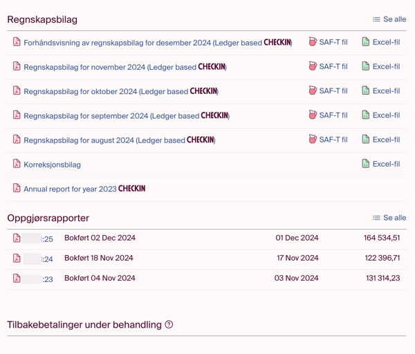Screen dimensions: 415x354
Task: Download Excel-fil for september 2024
Action: coord(380,115)
